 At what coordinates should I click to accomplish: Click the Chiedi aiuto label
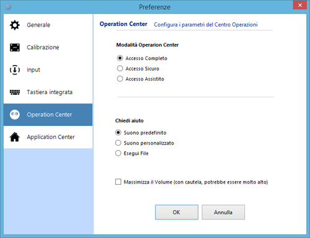click(x=130, y=121)
